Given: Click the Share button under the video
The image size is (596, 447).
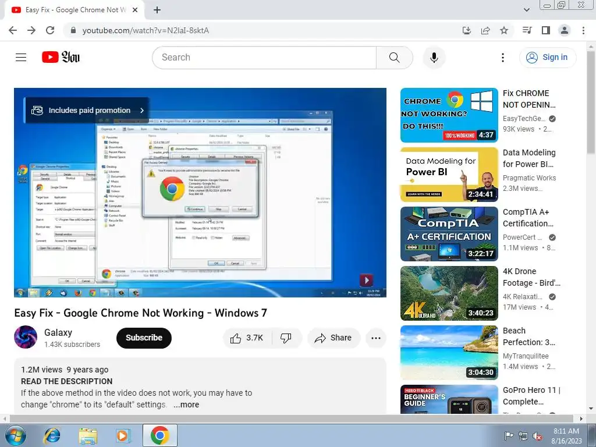Looking at the screenshot, I should [x=334, y=338].
